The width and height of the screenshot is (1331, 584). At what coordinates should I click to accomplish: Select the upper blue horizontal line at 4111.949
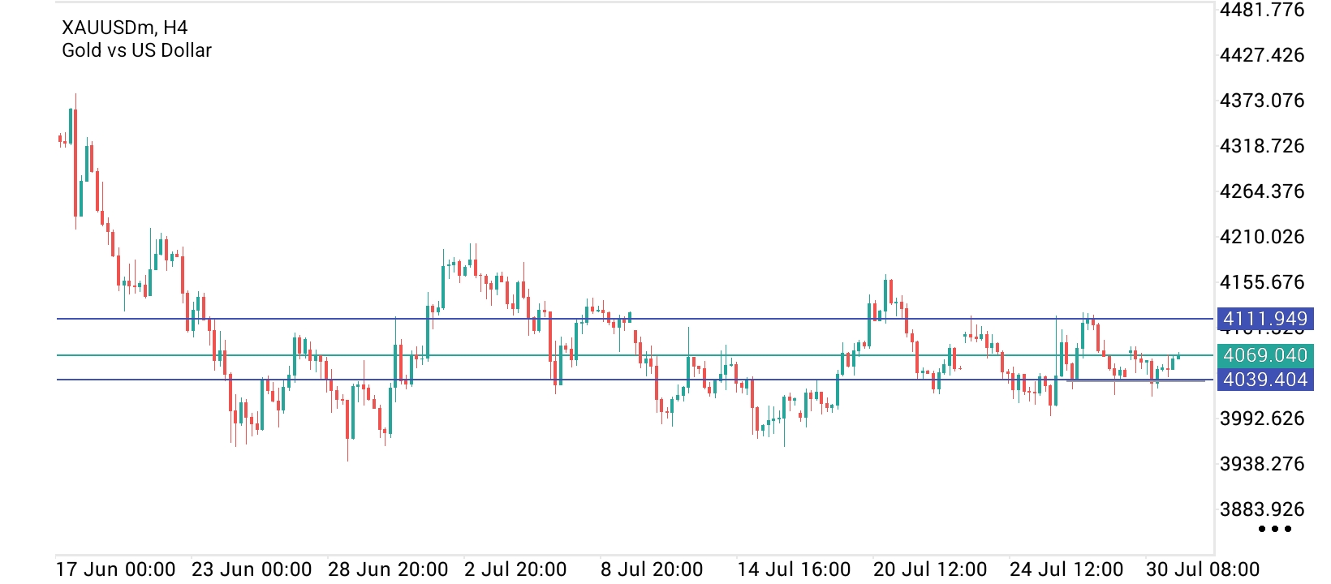coord(635,319)
